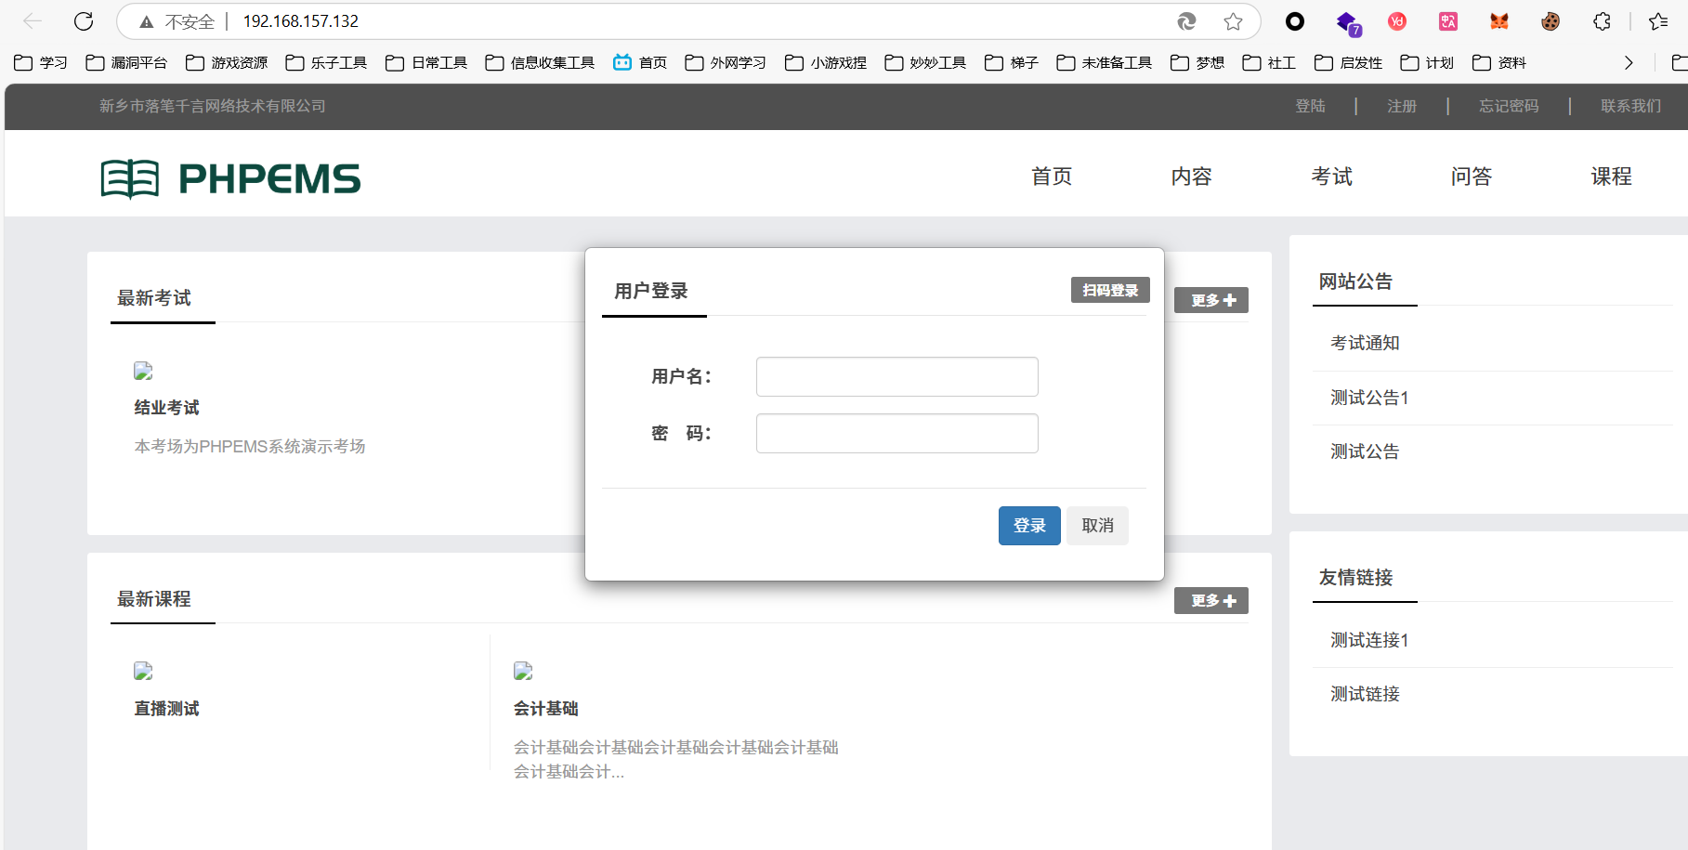The height and width of the screenshot is (850, 1688).
Task: Click the 注册 link in the top bar
Action: click(x=1402, y=106)
